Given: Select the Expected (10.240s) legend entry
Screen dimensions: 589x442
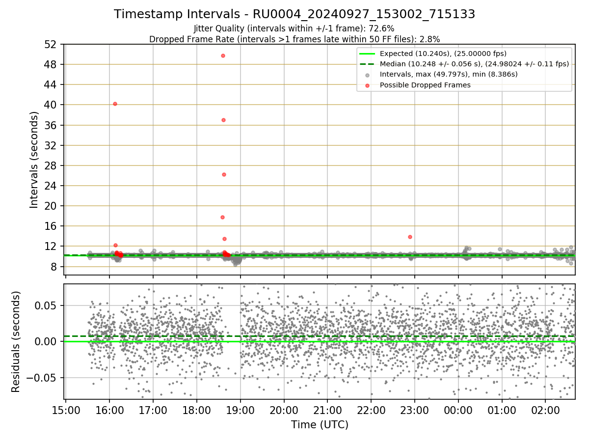Looking at the screenshot, I should (443, 54).
